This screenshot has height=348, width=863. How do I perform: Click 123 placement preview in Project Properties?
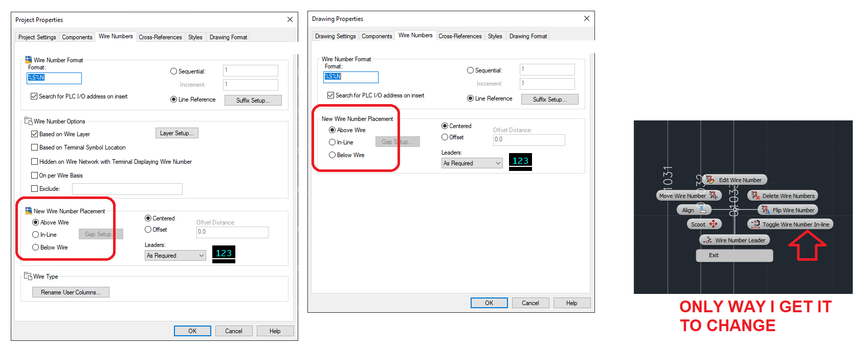(224, 254)
